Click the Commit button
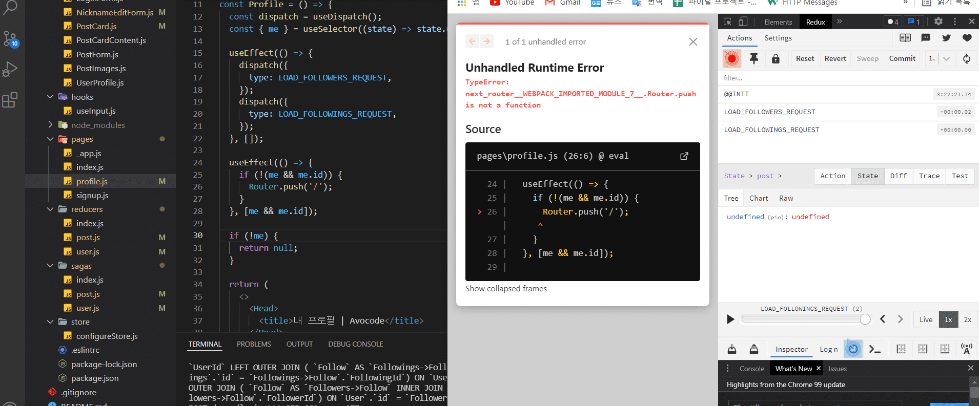 point(902,59)
